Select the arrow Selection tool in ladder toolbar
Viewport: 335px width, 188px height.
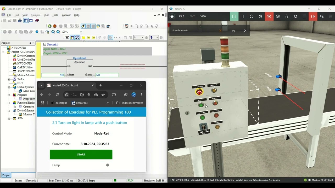[110, 38]
